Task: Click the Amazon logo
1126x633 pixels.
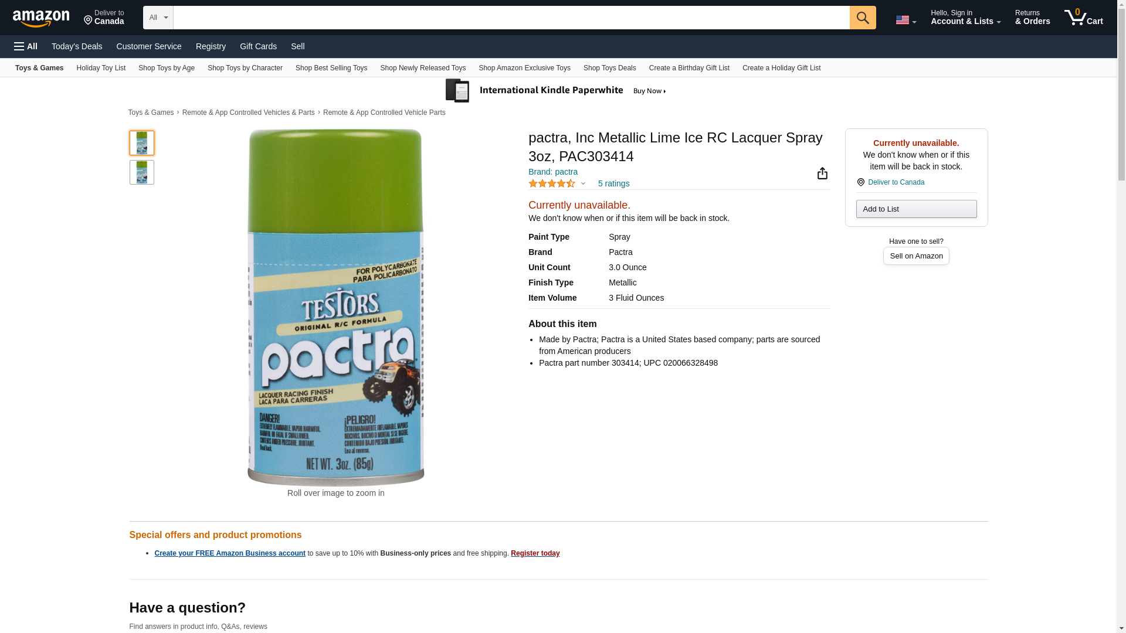Action: [x=41, y=18]
